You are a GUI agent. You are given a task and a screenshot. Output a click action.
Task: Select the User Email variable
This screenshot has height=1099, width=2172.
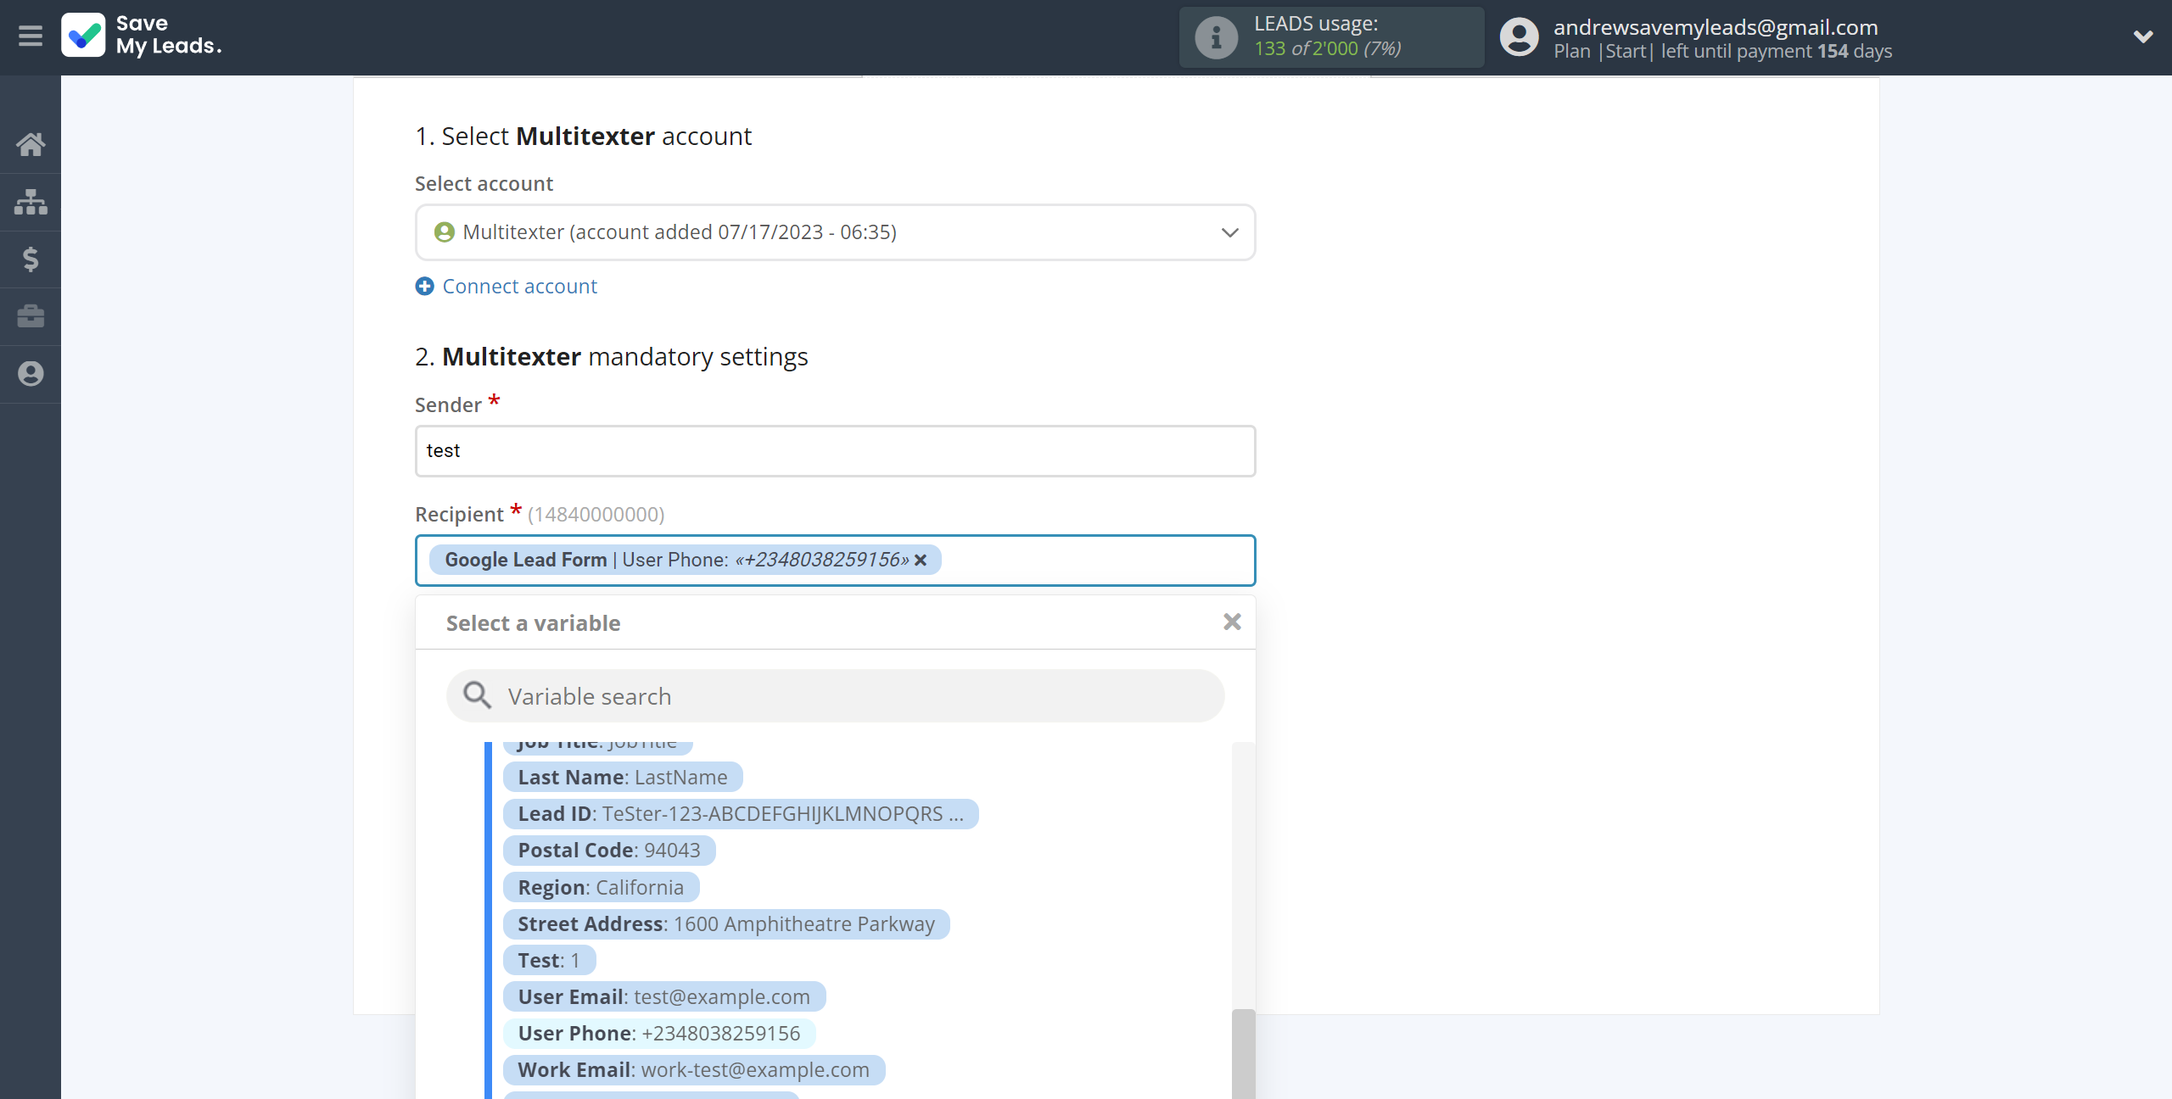pyautogui.click(x=663, y=996)
